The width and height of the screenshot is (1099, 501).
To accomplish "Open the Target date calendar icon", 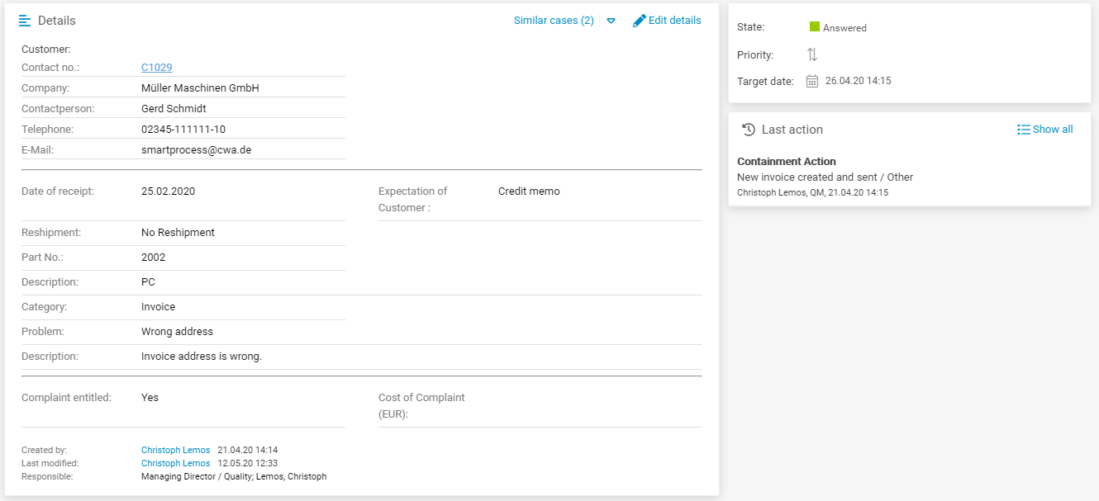I will point(812,81).
